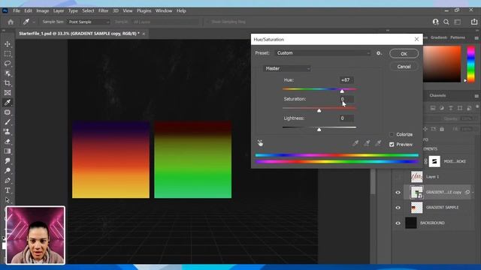The height and width of the screenshot is (270, 481).
Task: Open the Help menu
Action: click(181, 10)
